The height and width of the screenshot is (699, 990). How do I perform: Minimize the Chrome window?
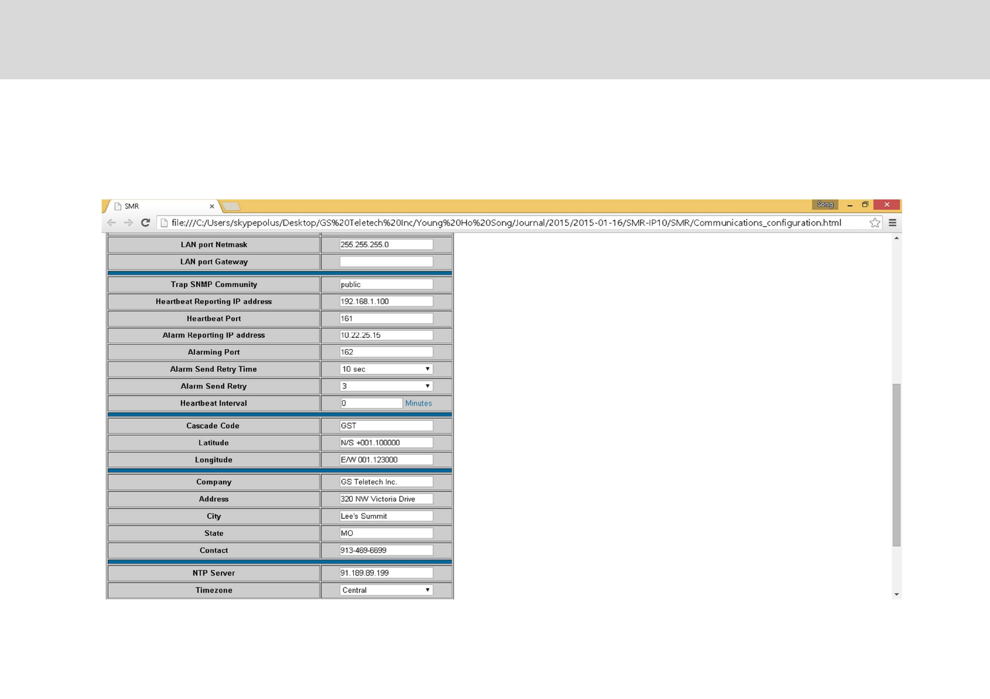(850, 204)
